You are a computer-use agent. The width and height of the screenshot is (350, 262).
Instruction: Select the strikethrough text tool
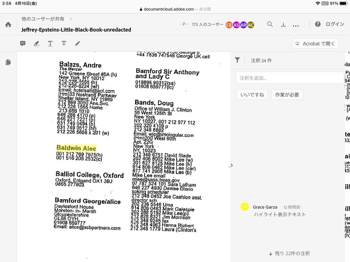coord(64,43)
